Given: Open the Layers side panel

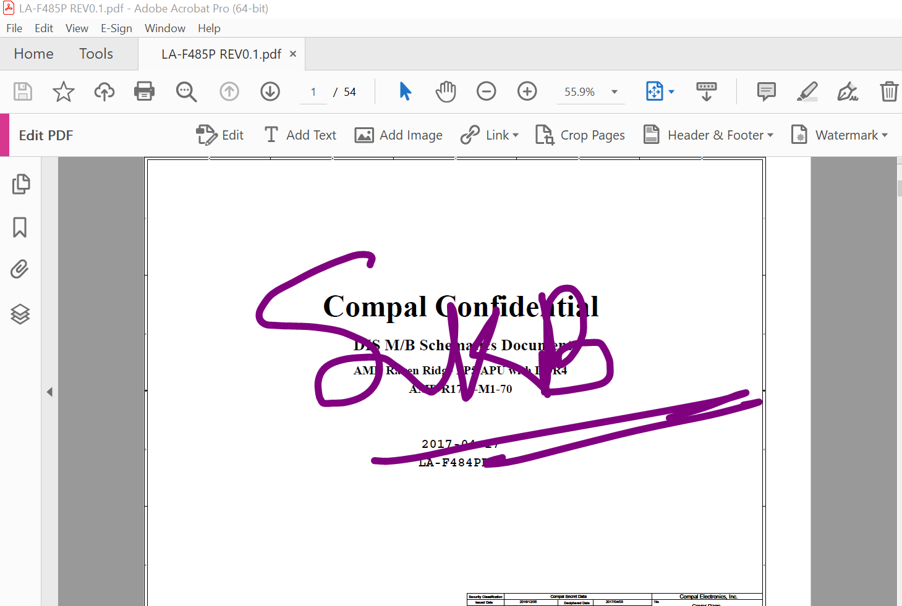Looking at the screenshot, I should point(20,314).
